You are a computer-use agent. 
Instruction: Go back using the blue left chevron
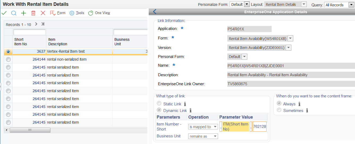155,12
